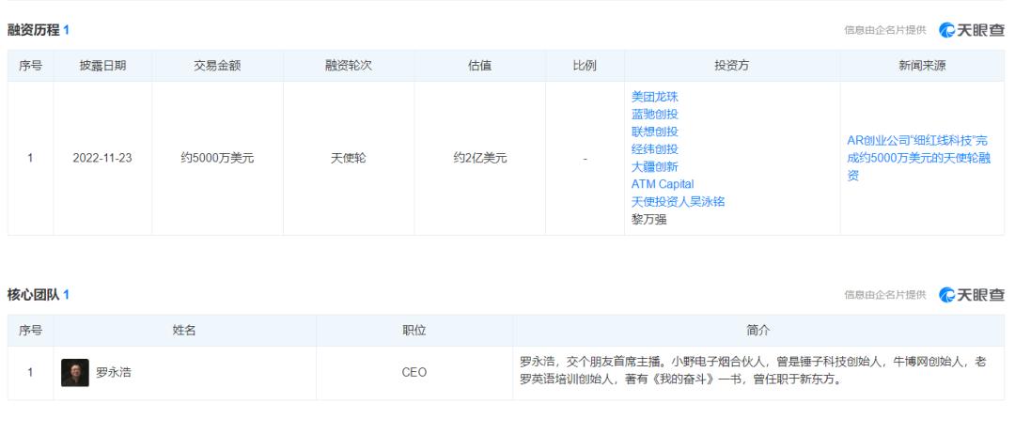
Task: Open the AR创业公司 细红线科技 news article
Action: [x=917, y=158]
